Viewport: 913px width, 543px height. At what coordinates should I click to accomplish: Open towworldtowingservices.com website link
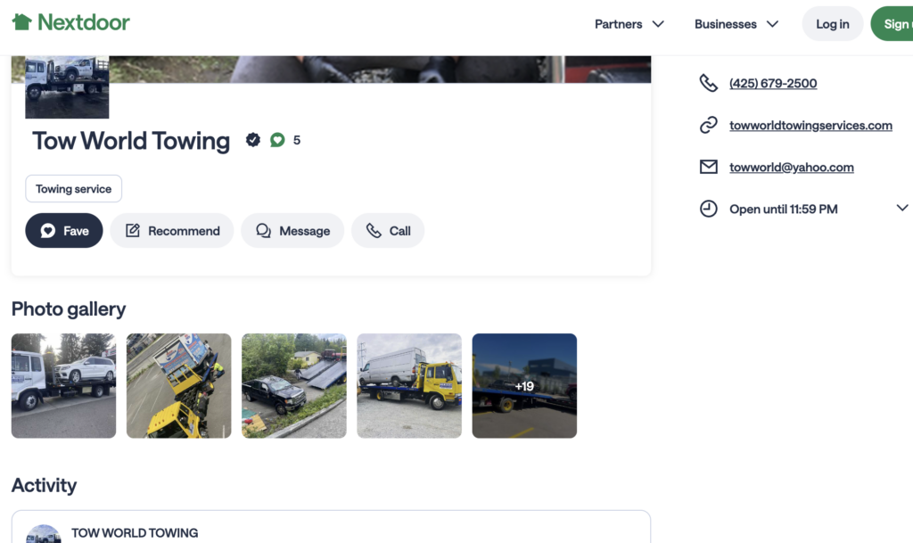tap(810, 125)
